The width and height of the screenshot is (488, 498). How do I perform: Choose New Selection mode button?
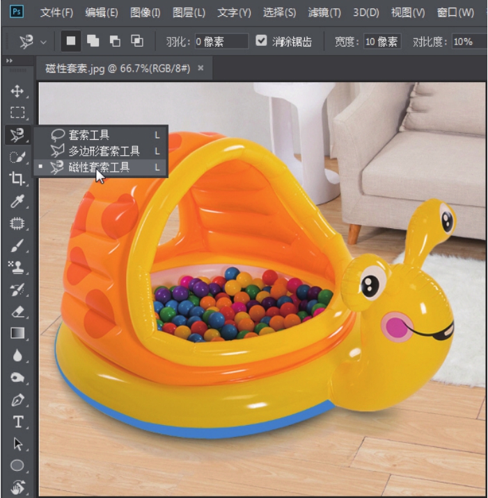tap(70, 41)
